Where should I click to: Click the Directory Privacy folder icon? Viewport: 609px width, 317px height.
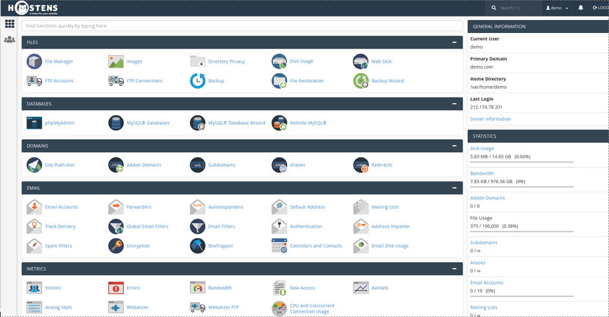[198, 61]
